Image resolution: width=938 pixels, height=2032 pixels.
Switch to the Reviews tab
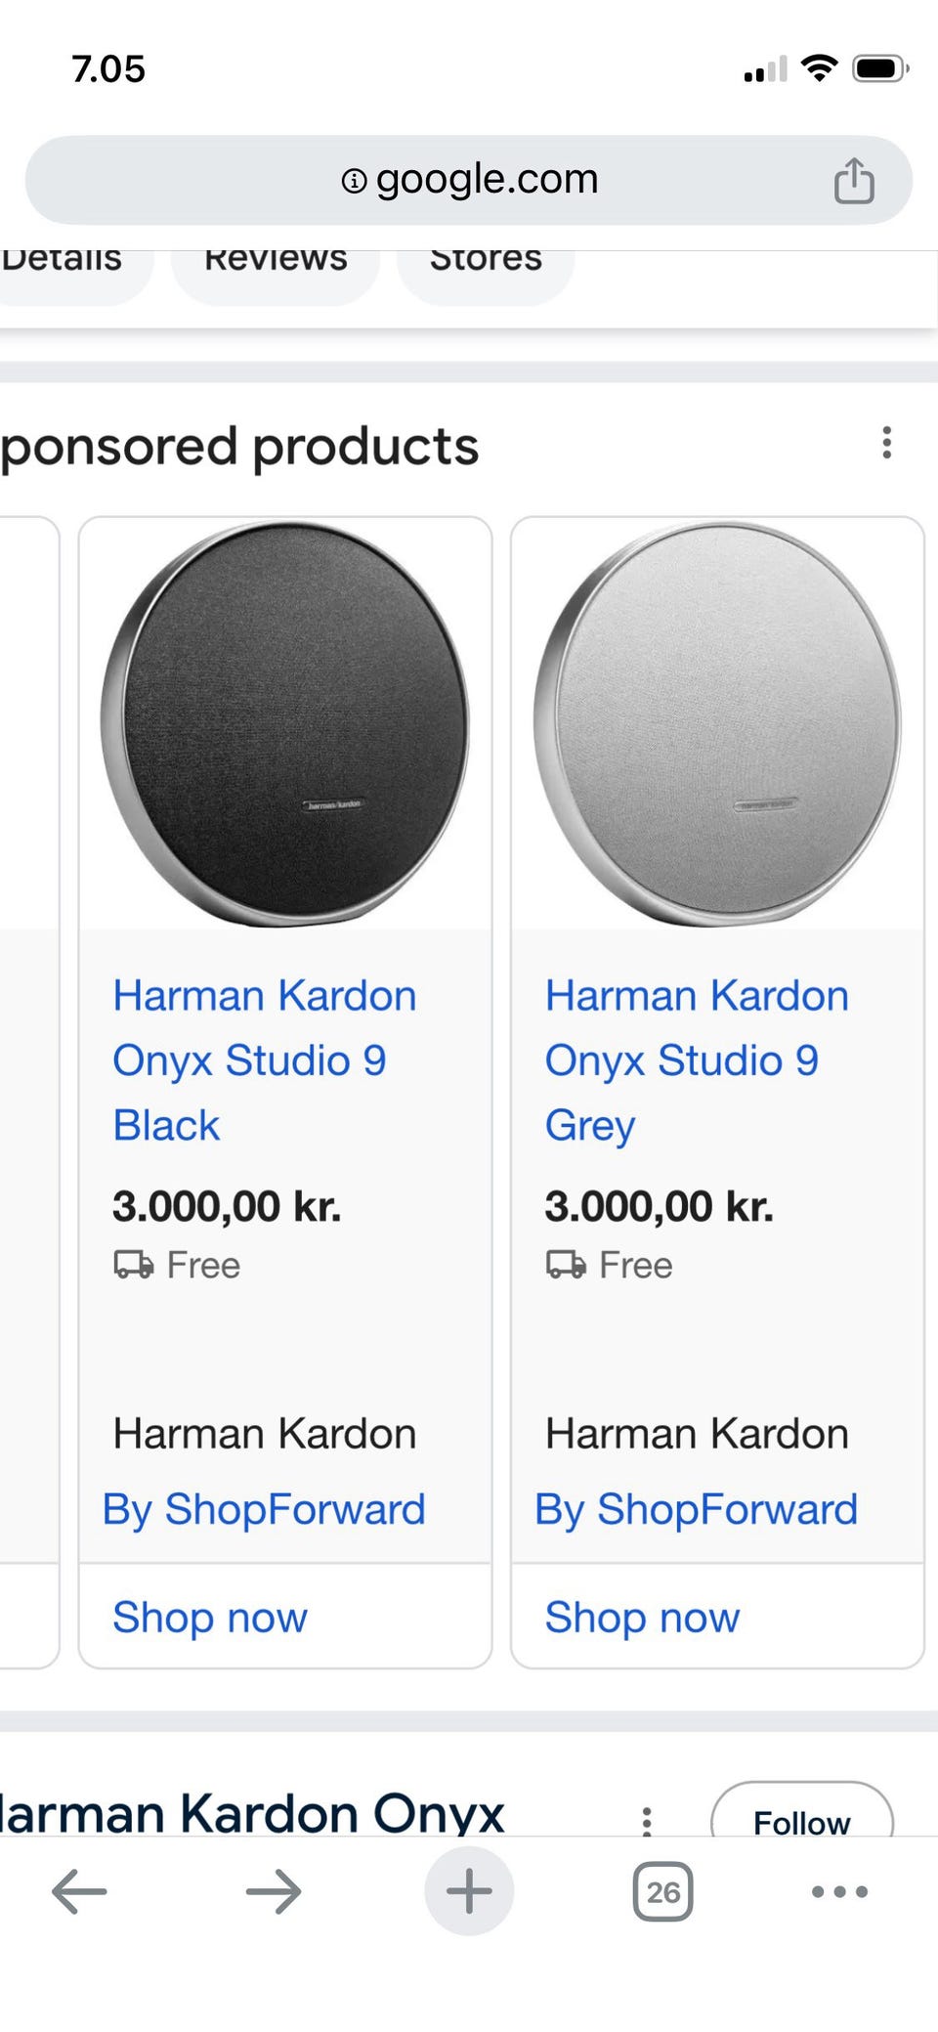[276, 260]
